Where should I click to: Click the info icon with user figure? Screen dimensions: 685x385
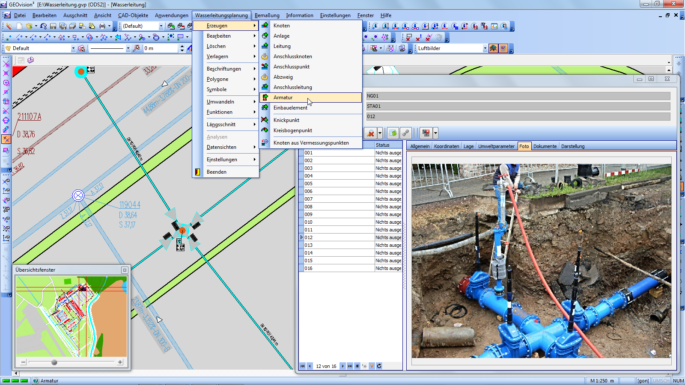[504, 26]
